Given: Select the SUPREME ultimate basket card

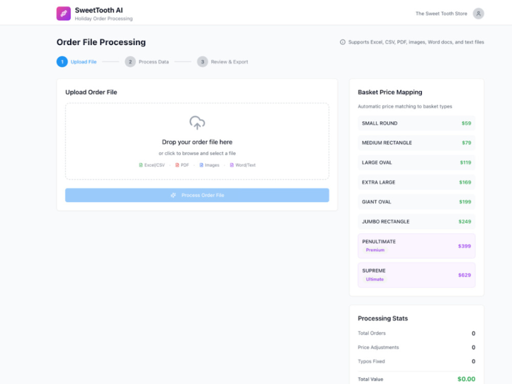Looking at the screenshot, I should coord(416,275).
